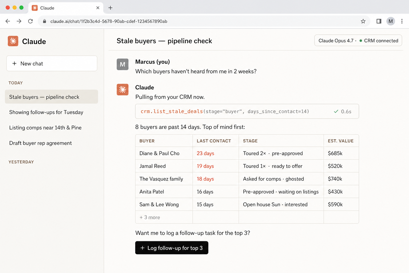This screenshot has width=409, height=273.
Task: Click the conversation title Stale buyers — pipeline check
Action: pyautogui.click(x=164, y=41)
